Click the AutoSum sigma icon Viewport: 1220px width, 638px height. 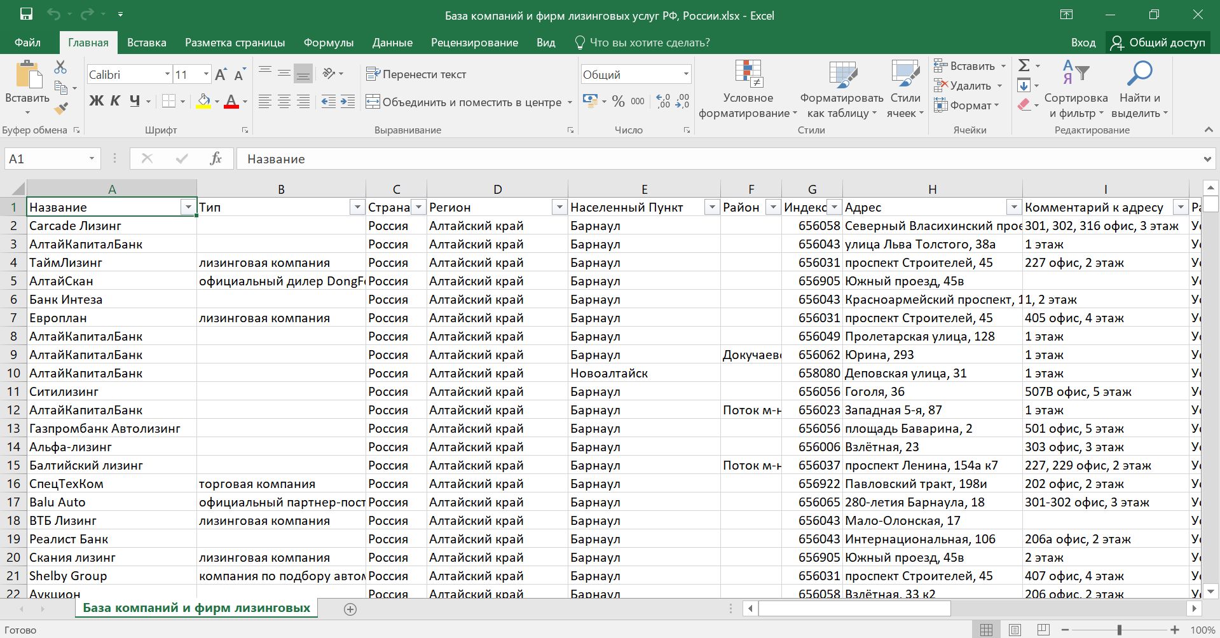pos(1024,65)
